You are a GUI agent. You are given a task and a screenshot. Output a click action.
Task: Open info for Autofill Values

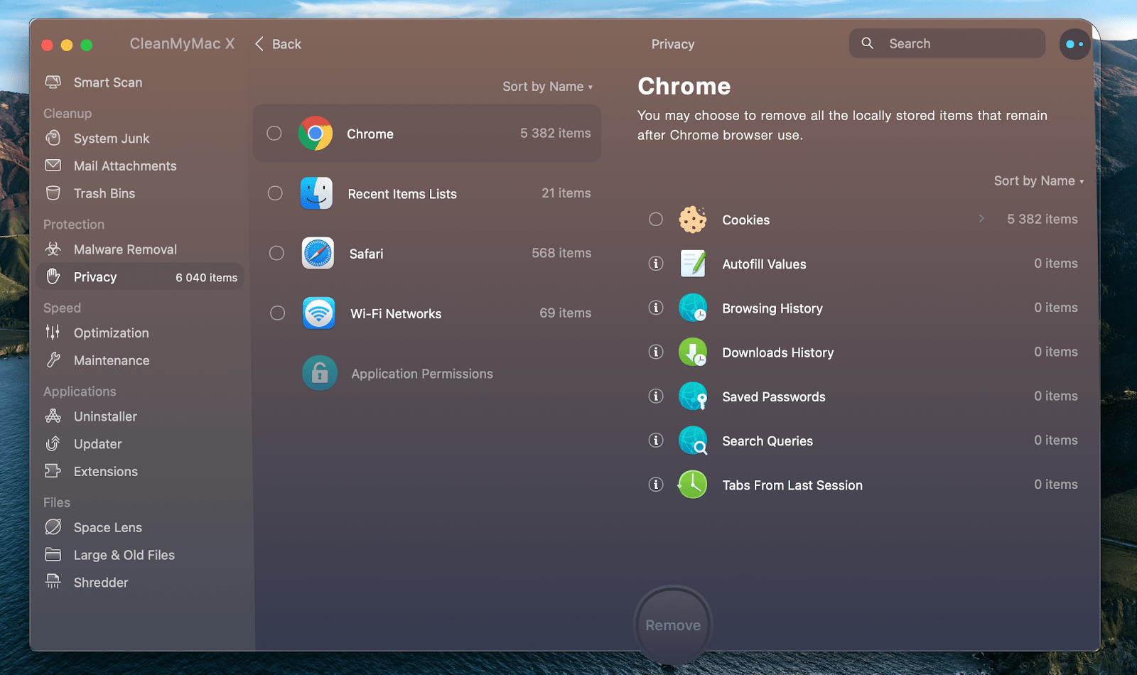tap(656, 264)
